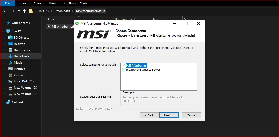This screenshot has height=137, width=279.
Task: Open the Application Tools tab
Action: [x=75, y=3]
